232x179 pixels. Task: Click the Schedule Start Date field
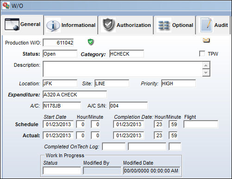coord(58,124)
